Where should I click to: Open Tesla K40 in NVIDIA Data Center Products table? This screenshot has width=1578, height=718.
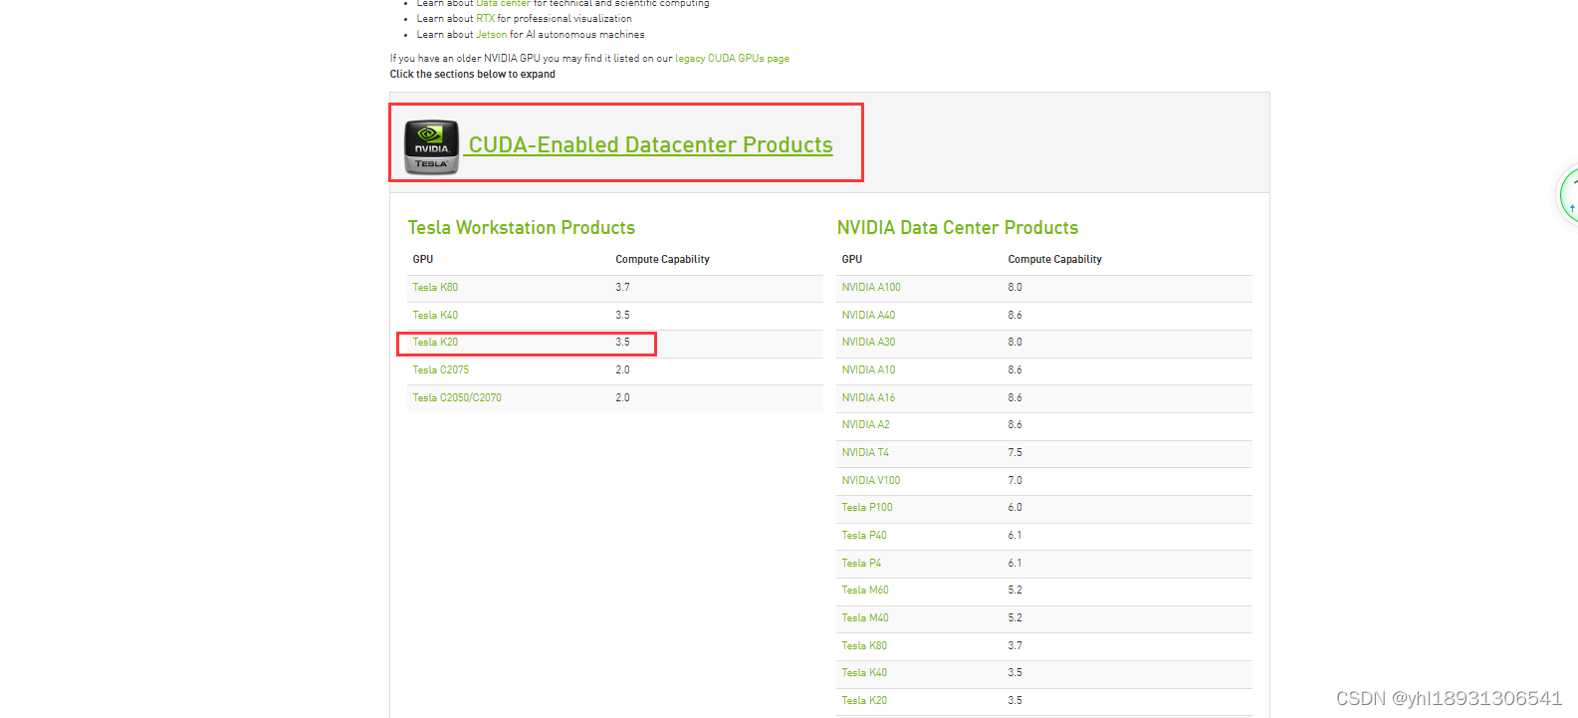click(864, 673)
